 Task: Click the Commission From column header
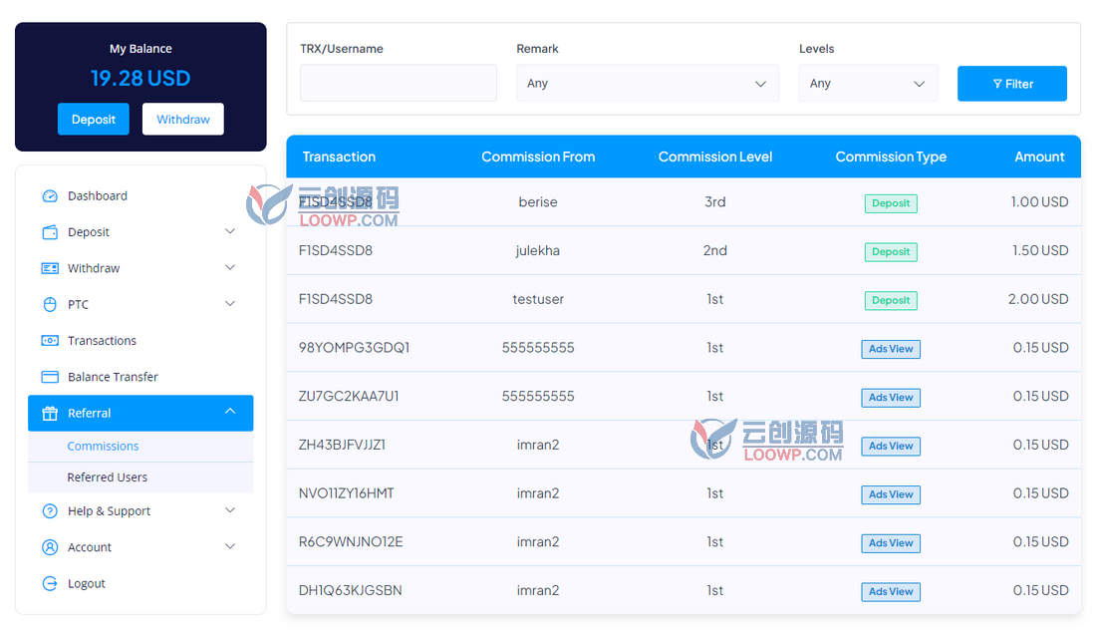[x=538, y=157]
